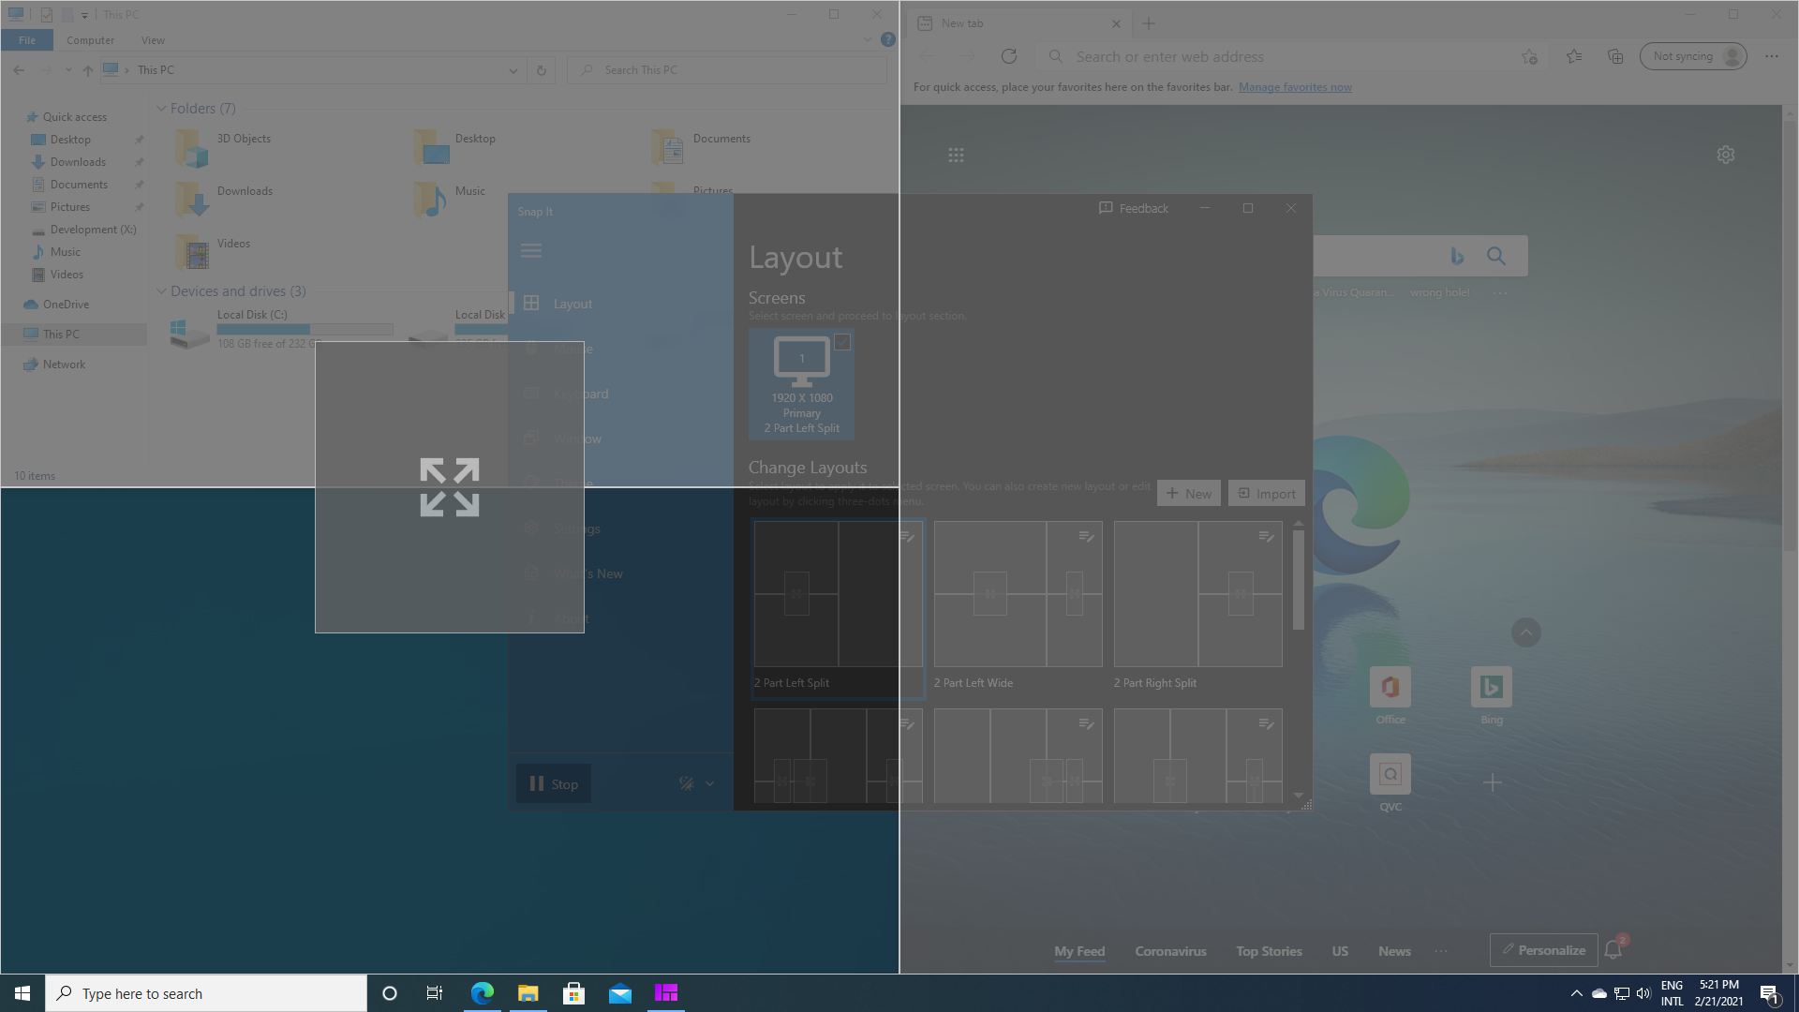Viewport: 1799px width, 1012px height.
Task: Open the Snap It hamburger navigation menu
Action: click(531, 250)
